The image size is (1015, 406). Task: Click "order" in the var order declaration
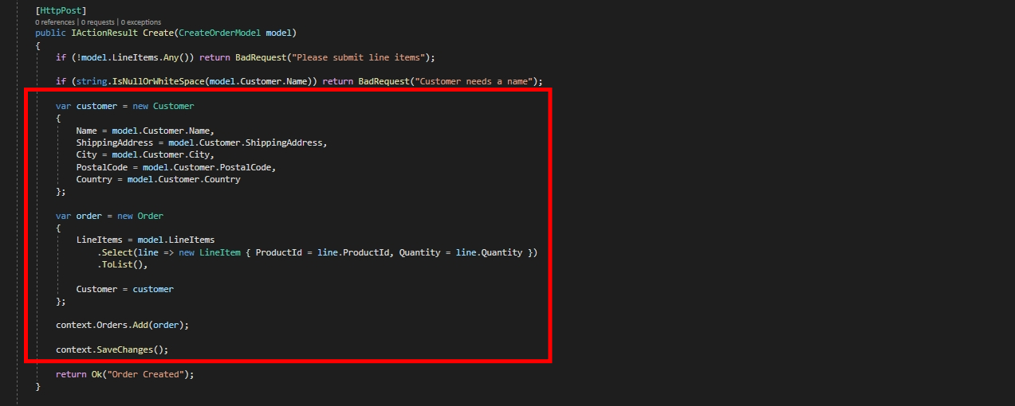[x=89, y=216]
